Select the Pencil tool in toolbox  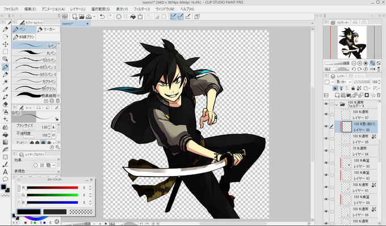pyautogui.click(x=5, y=74)
